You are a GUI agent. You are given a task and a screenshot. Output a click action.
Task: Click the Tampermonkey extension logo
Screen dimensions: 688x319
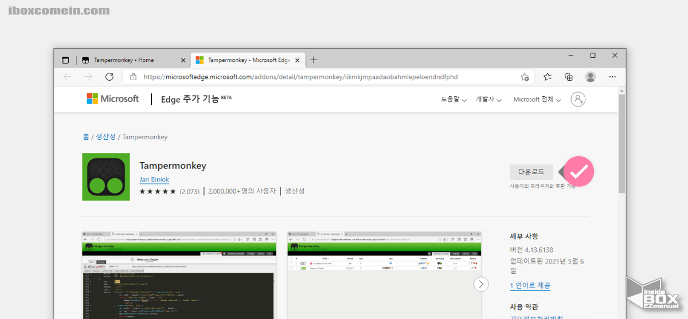coord(106,176)
